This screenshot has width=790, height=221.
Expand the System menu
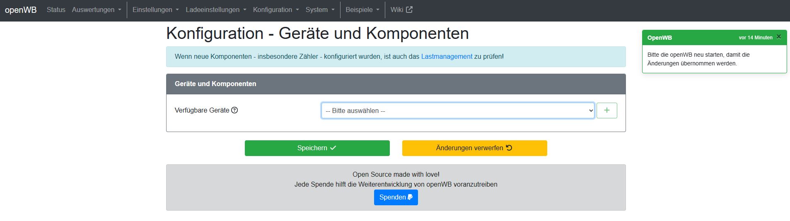click(x=320, y=10)
